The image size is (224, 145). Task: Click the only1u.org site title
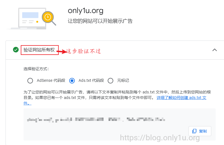86,11
